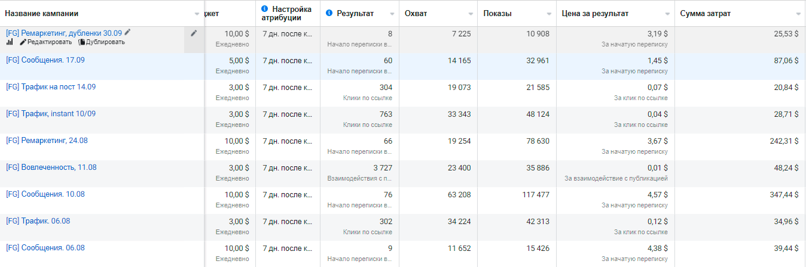Click pencil icon beside Ремаркетинг, дубленки 30.09 name

[x=127, y=33]
